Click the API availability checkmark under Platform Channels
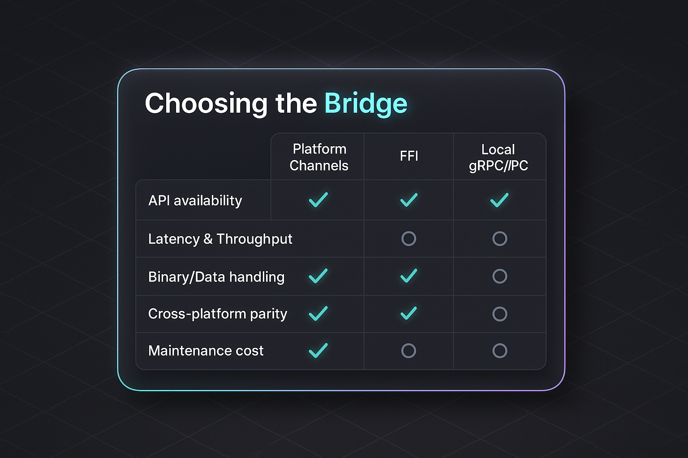Screen dimensions: 688x458 (x=318, y=199)
